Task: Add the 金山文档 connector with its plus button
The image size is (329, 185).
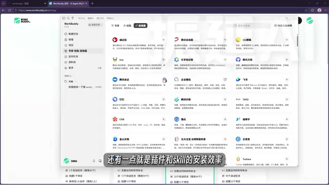Action: pyautogui.click(x=163, y=139)
